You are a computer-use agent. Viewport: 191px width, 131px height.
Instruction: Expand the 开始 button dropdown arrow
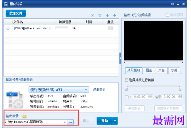(115, 121)
